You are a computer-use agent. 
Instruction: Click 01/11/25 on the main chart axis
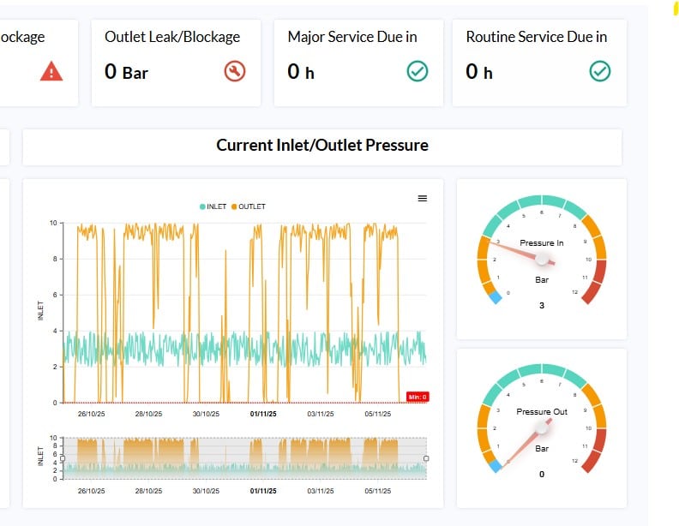click(262, 415)
